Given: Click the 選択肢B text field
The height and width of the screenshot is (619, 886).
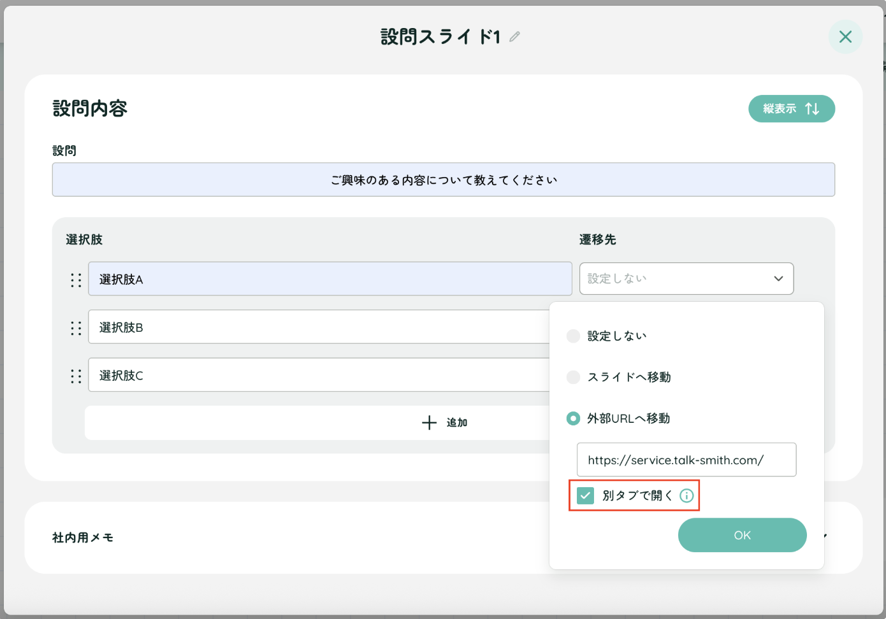Looking at the screenshot, I should (319, 327).
